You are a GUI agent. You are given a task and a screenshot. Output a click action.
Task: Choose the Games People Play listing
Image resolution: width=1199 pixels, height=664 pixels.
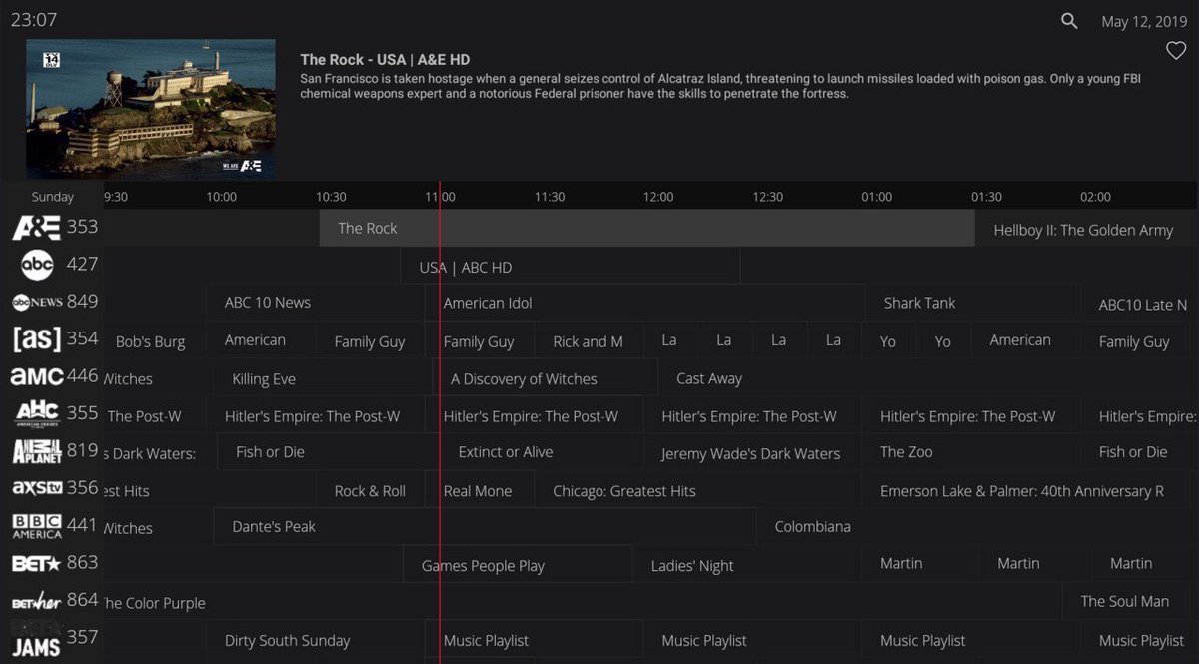[x=518, y=566]
